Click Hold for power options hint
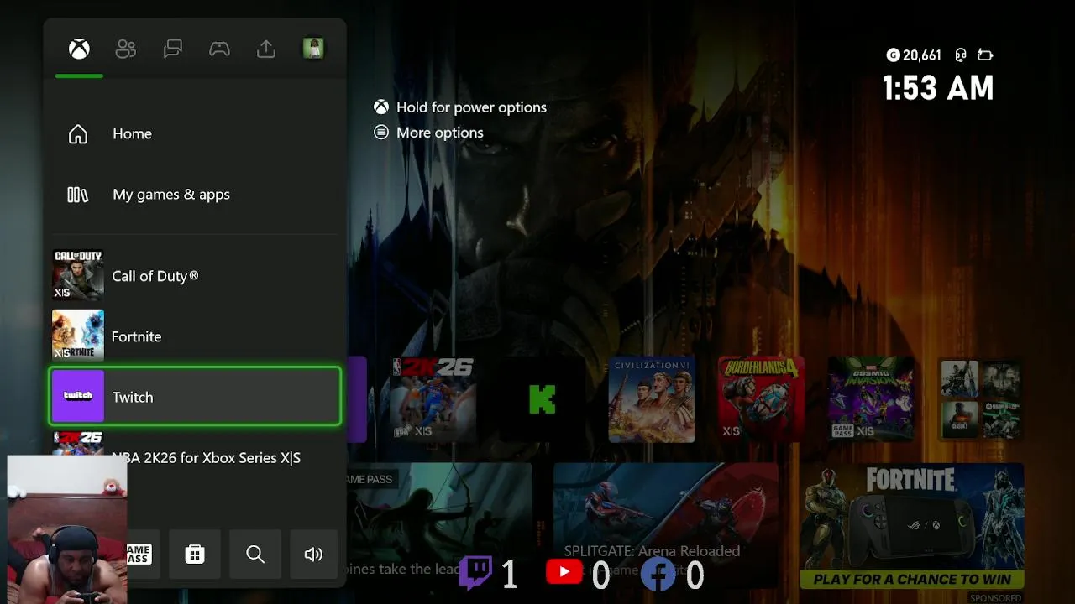 tap(460, 107)
